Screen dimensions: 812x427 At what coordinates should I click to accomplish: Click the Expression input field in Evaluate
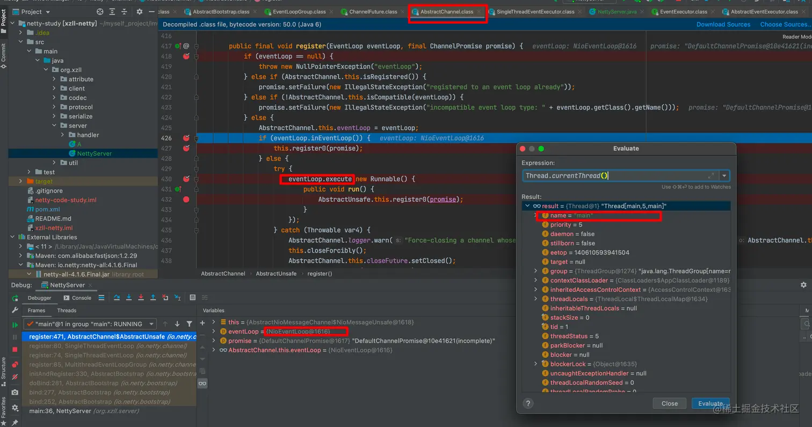620,175
